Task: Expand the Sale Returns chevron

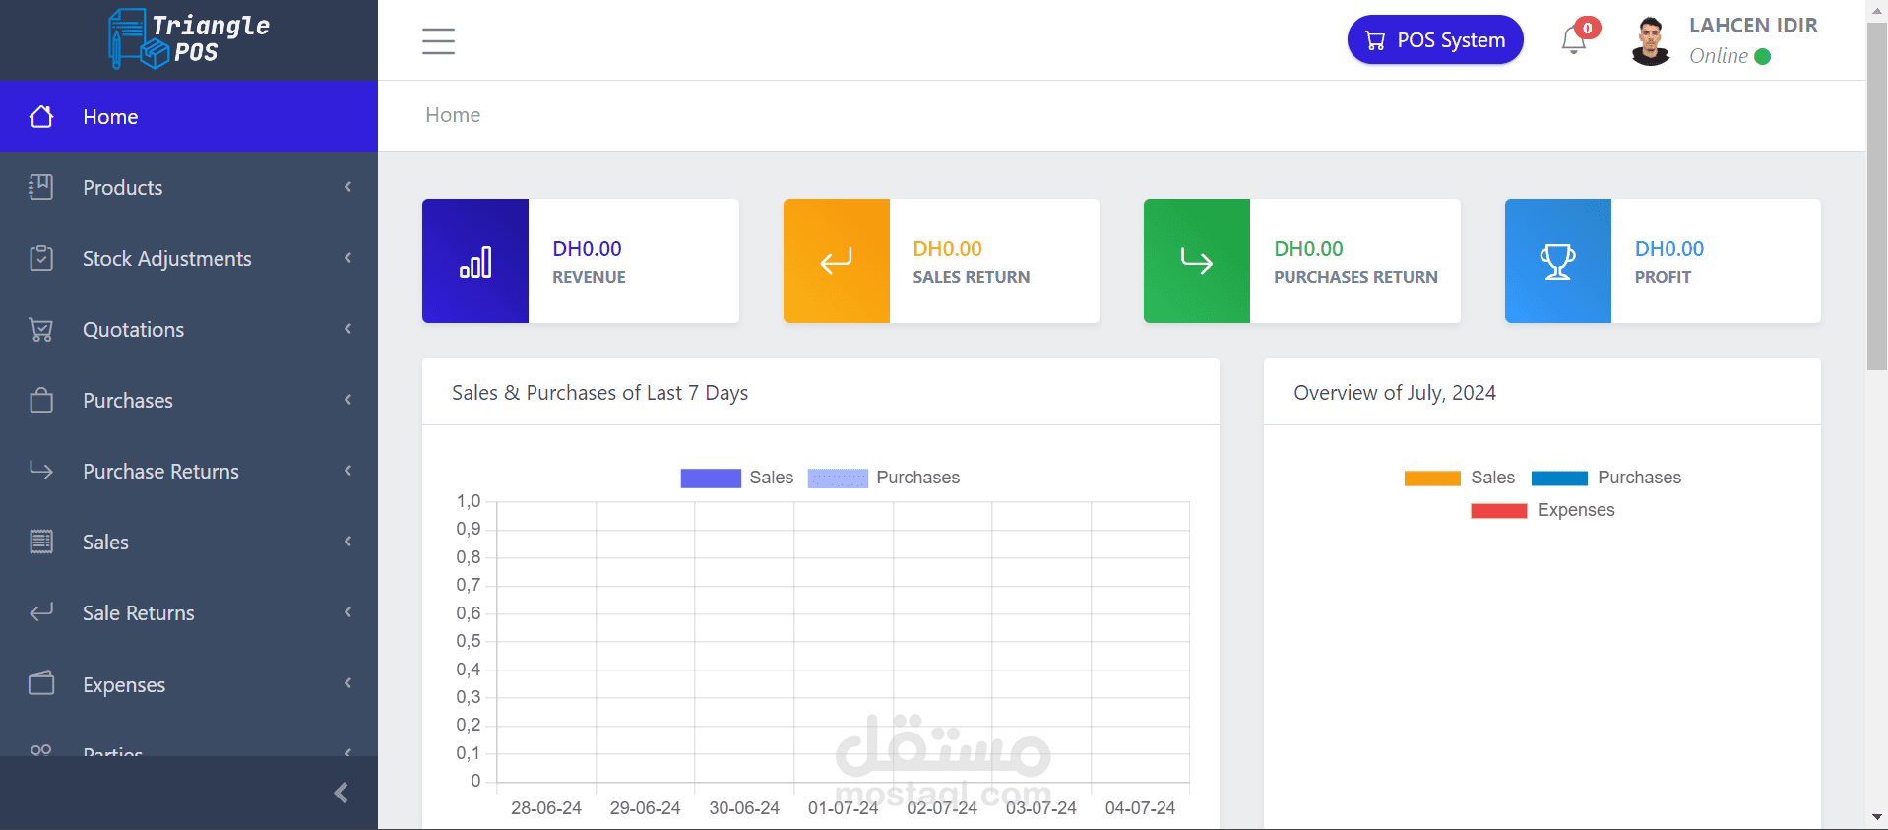Action: tap(347, 612)
